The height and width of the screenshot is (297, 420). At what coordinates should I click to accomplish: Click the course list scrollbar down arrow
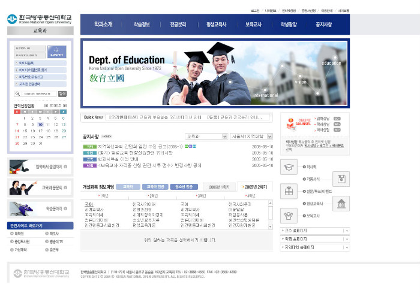tap(270, 226)
